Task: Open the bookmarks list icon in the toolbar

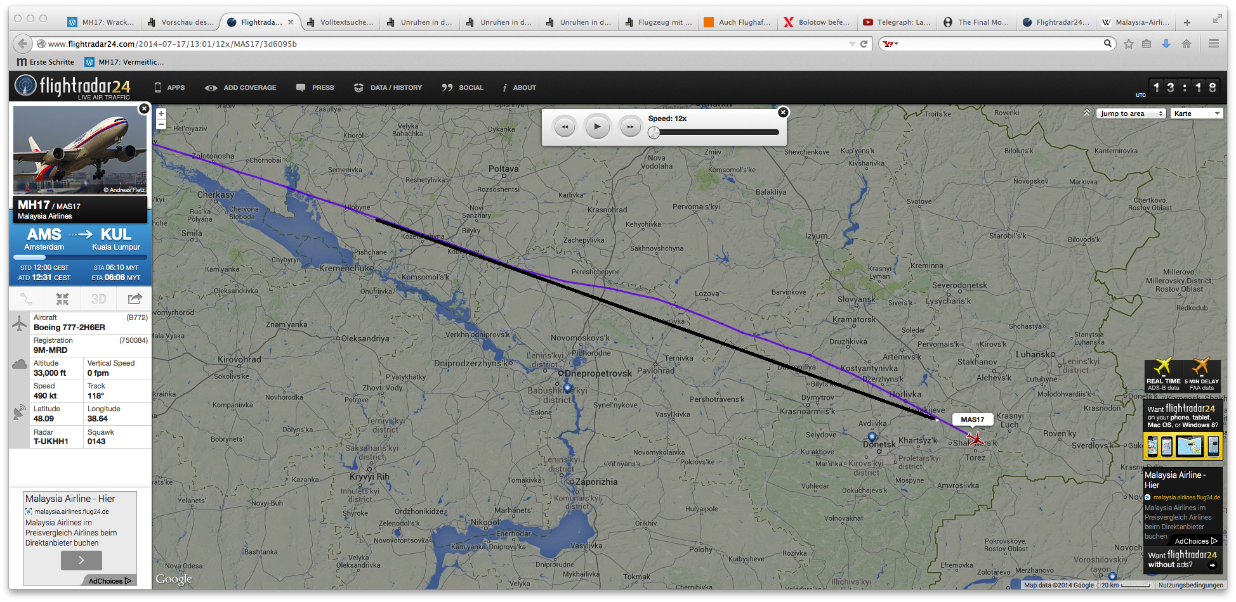Action: (1147, 44)
